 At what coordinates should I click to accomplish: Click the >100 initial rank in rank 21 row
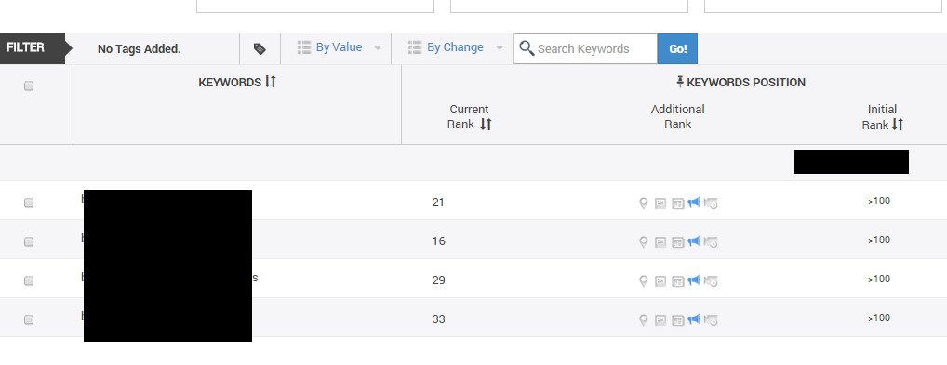pos(879,201)
